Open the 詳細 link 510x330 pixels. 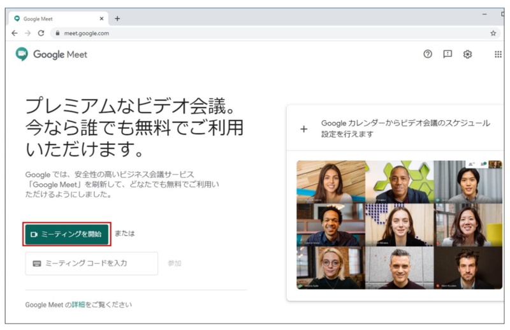(x=78, y=304)
